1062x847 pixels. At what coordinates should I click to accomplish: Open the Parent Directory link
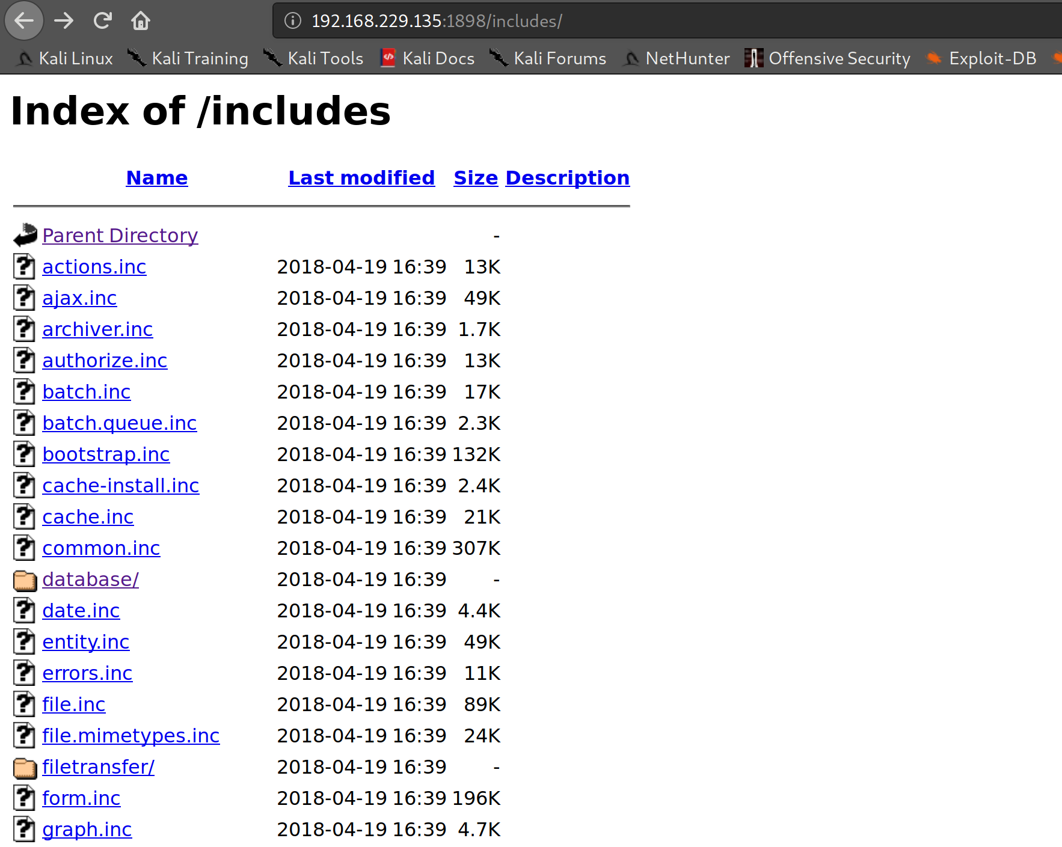[x=120, y=235]
